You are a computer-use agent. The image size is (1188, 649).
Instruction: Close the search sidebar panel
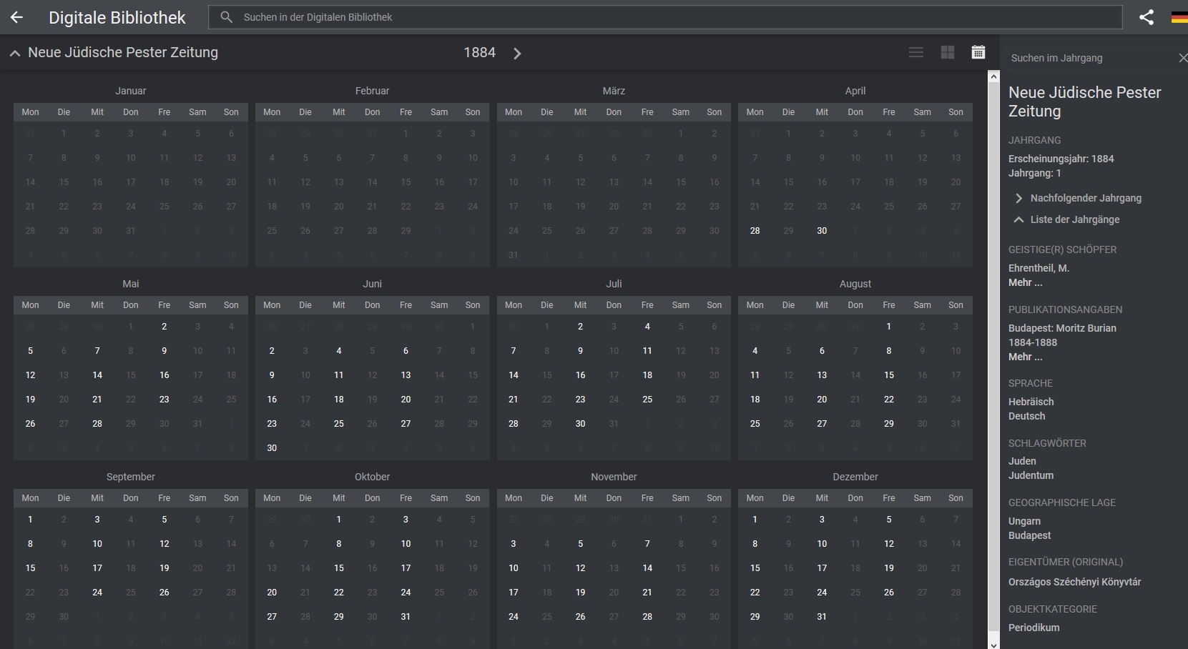click(1182, 58)
